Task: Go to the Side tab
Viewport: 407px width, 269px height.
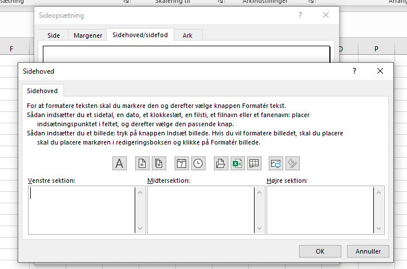Action: [x=54, y=35]
